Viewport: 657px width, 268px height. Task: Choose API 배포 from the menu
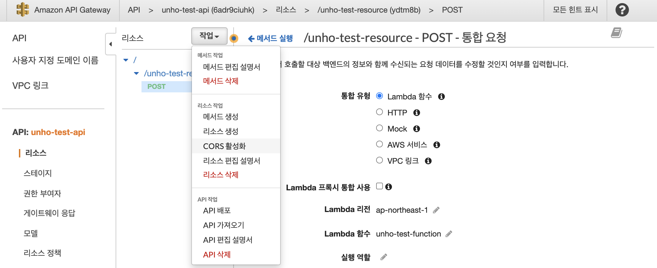coord(217,211)
